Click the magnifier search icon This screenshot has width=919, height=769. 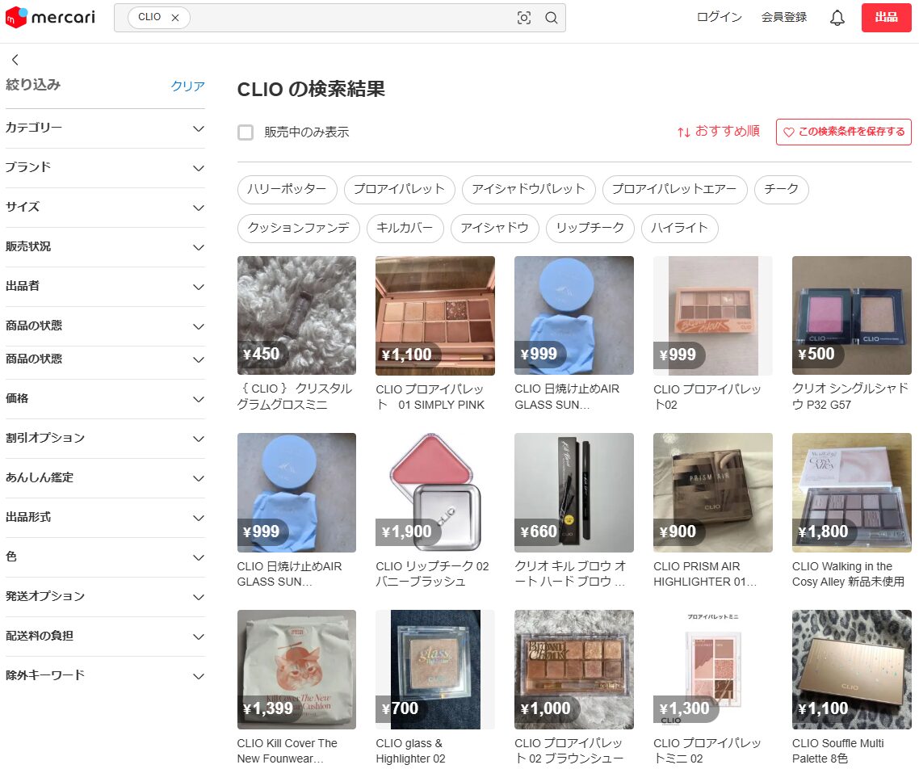coord(551,18)
